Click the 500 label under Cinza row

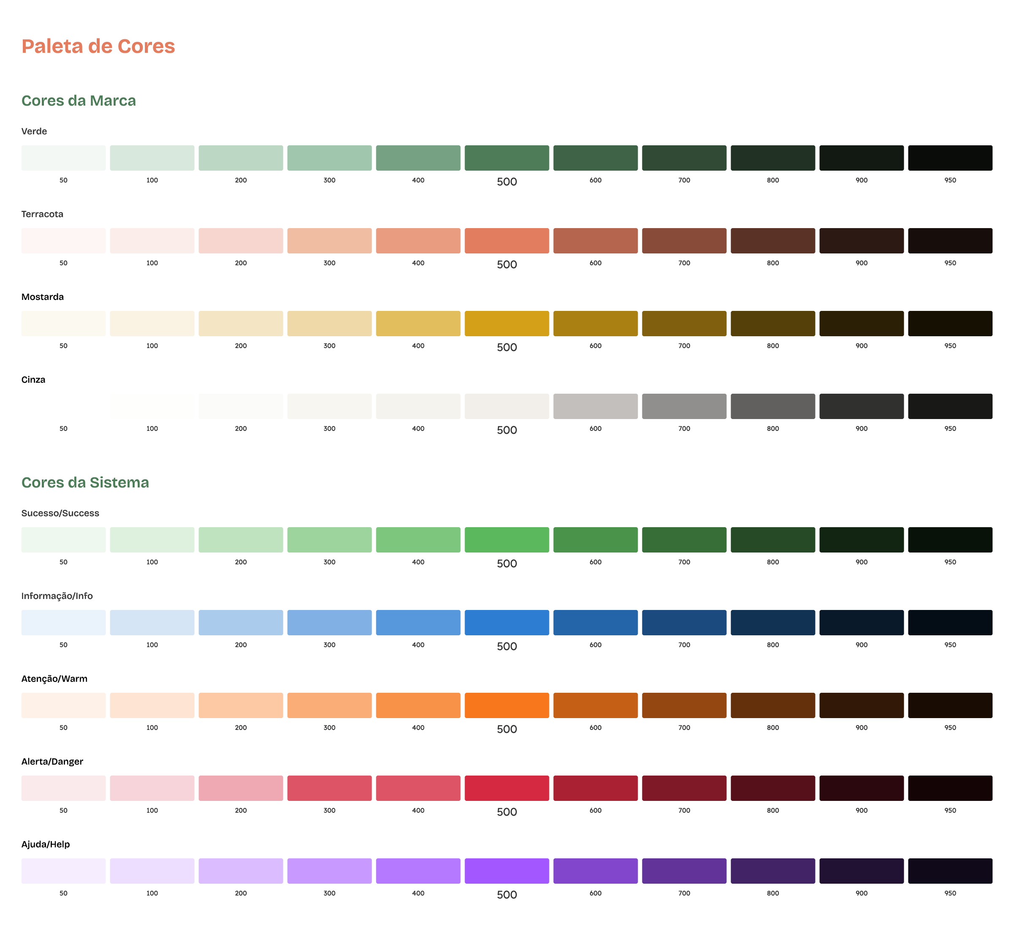tap(506, 430)
